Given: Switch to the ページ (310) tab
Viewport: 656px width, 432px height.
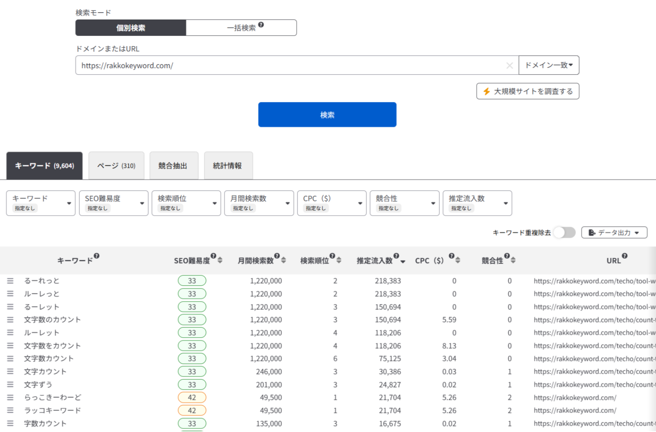Looking at the screenshot, I should 116,166.
